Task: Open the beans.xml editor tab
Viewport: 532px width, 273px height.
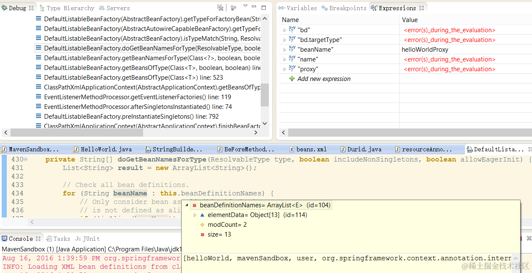Action: (308, 149)
